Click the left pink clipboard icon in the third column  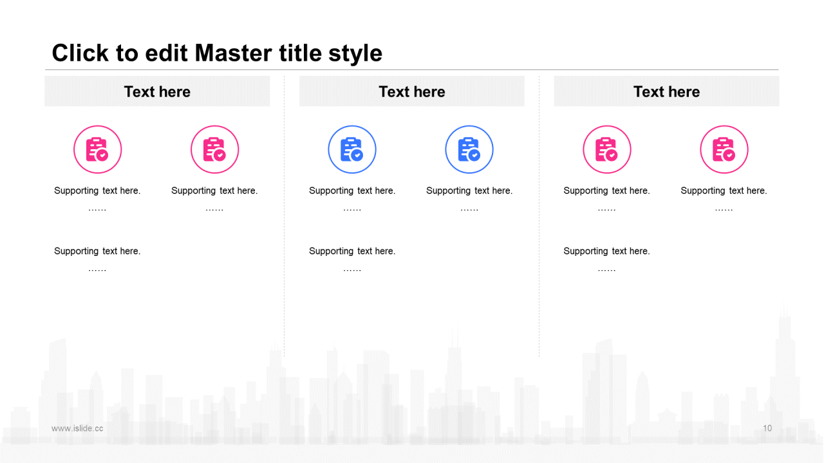click(x=607, y=149)
